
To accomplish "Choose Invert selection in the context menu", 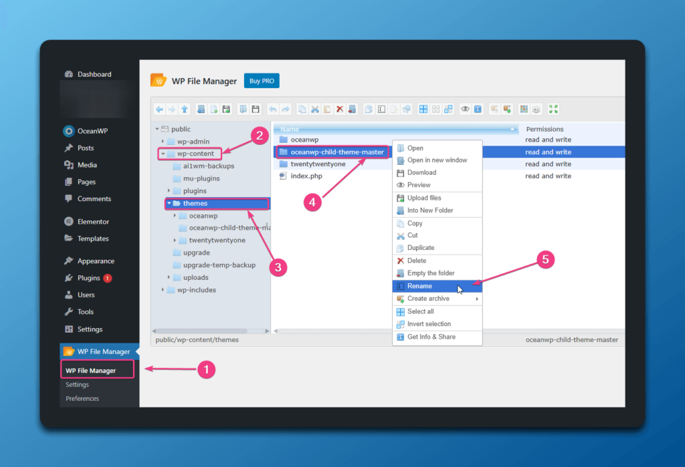I will 437,324.
